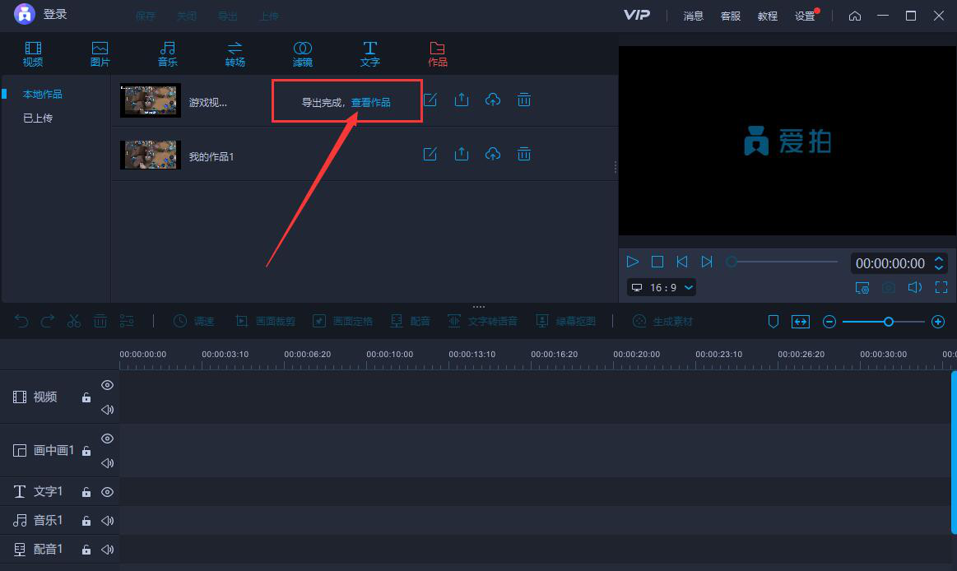Mute the 音乐1 track
This screenshot has width=957, height=571.
click(107, 520)
